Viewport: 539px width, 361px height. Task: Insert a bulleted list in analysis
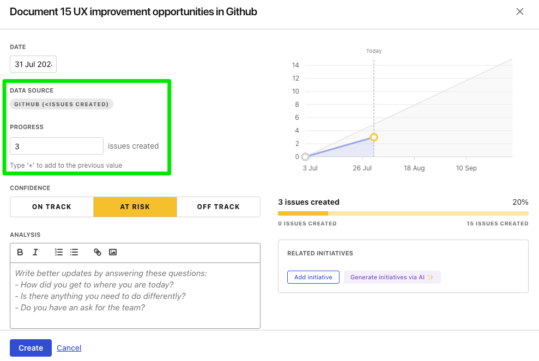(x=74, y=252)
